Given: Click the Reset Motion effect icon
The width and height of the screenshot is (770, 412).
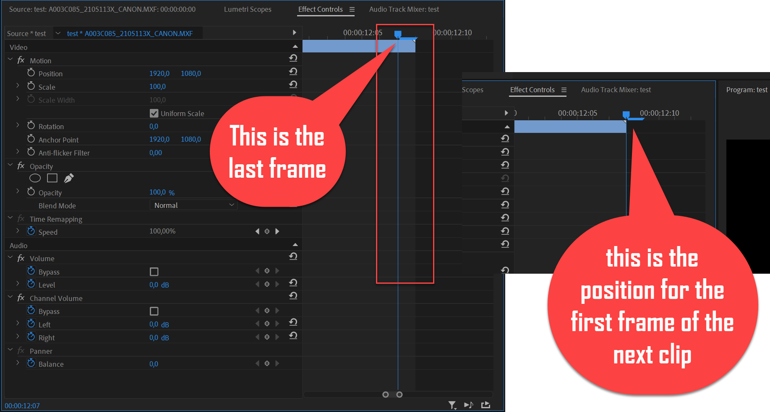Looking at the screenshot, I should pos(293,58).
